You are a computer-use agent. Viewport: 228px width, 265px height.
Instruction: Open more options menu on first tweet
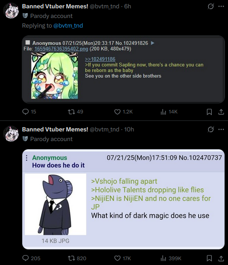[221, 7]
